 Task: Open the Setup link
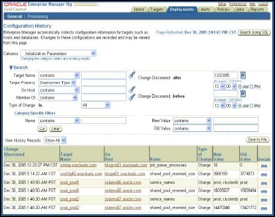tap(222, 4)
